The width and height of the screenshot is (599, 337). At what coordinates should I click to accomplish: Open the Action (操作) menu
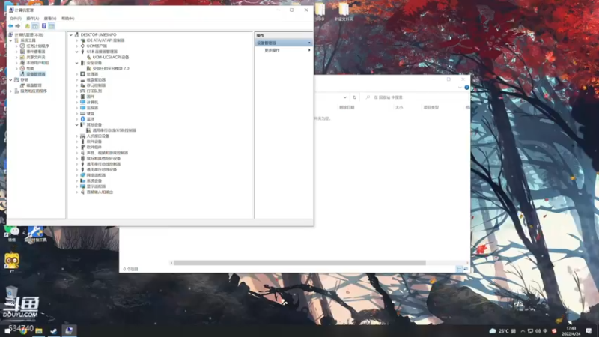32,18
